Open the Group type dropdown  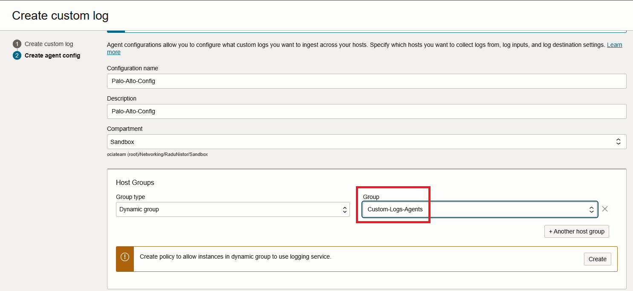tap(233, 209)
